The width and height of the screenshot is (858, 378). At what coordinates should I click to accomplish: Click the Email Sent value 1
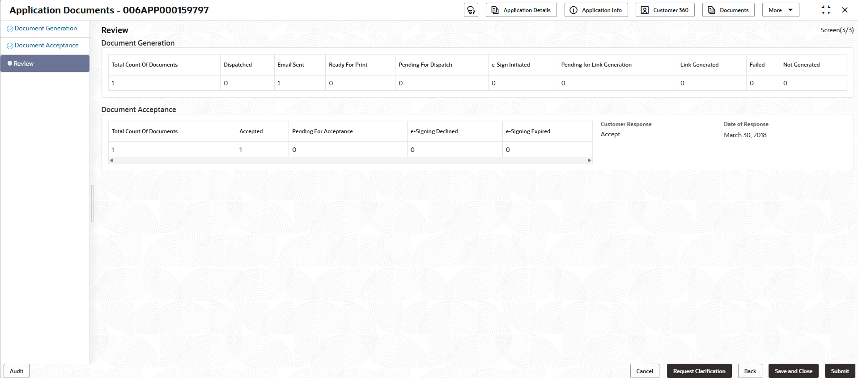(x=279, y=83)
